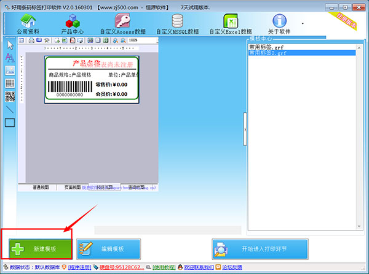Click the page layout icon at toolbar start
This screenshot has width=369, height=274.
pos(22,40)
